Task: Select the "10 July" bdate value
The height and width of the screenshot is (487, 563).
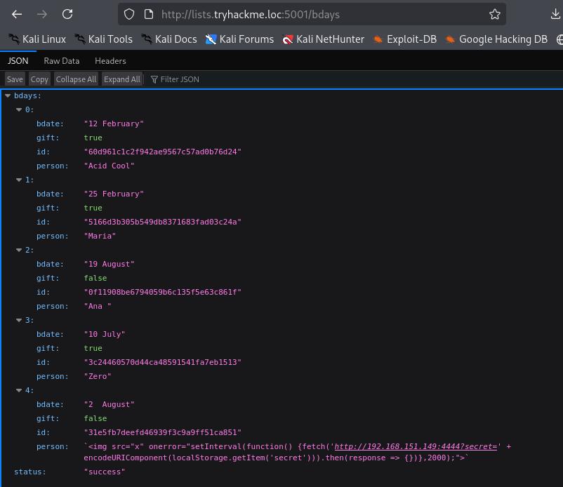Action: pyautogui.click(x=105, y=334)
